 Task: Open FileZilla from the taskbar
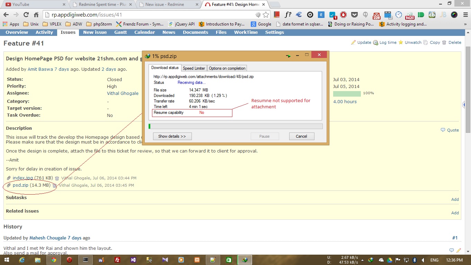click(x=117, y=260)
